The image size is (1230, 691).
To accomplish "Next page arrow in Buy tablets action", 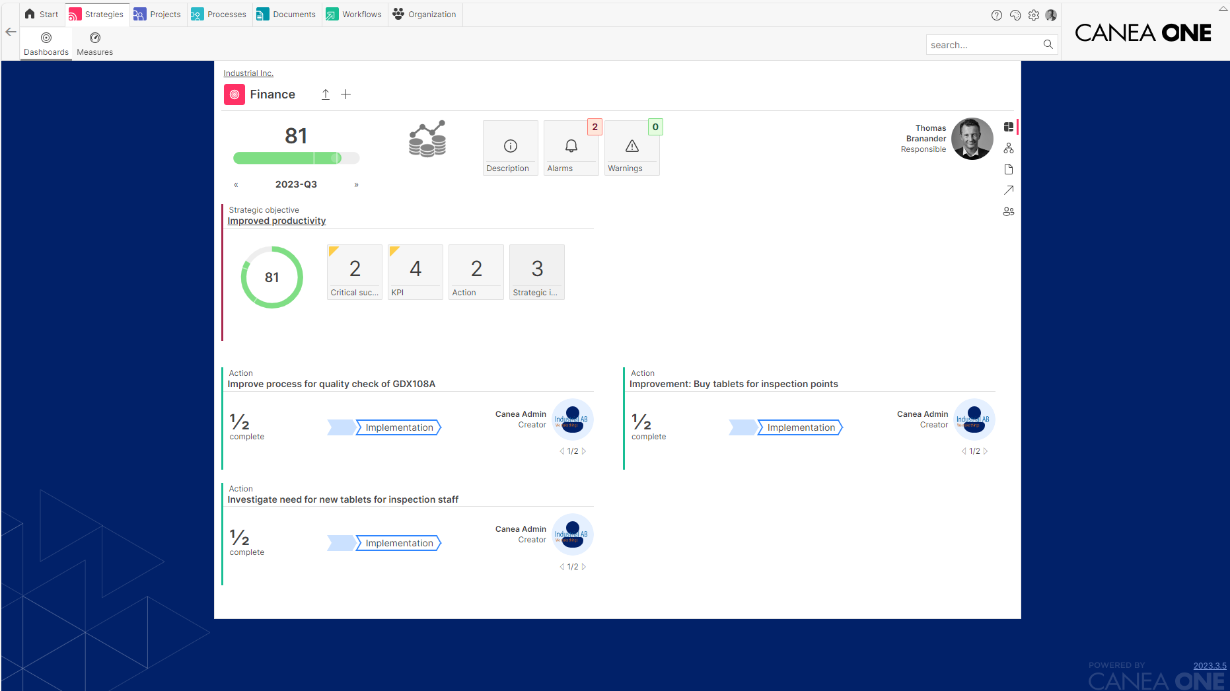I will click(986, 451).
